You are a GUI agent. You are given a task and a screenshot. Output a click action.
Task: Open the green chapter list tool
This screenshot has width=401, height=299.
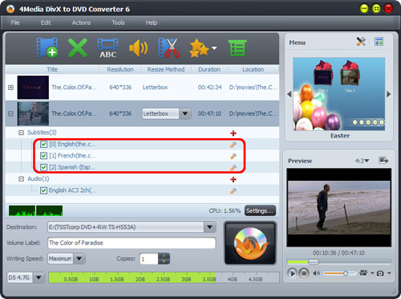237,48
